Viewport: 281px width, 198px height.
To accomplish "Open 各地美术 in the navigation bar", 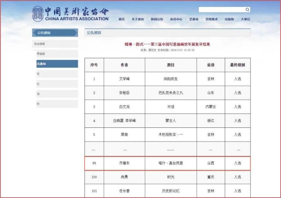I will click(x=211, y=19).
